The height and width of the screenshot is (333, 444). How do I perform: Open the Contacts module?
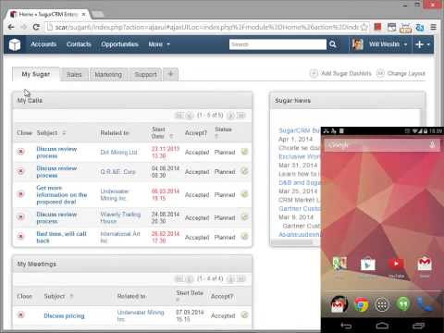(79, 44)
